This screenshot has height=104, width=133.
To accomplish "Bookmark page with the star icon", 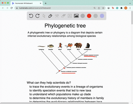I will click(x=103, y=8).
